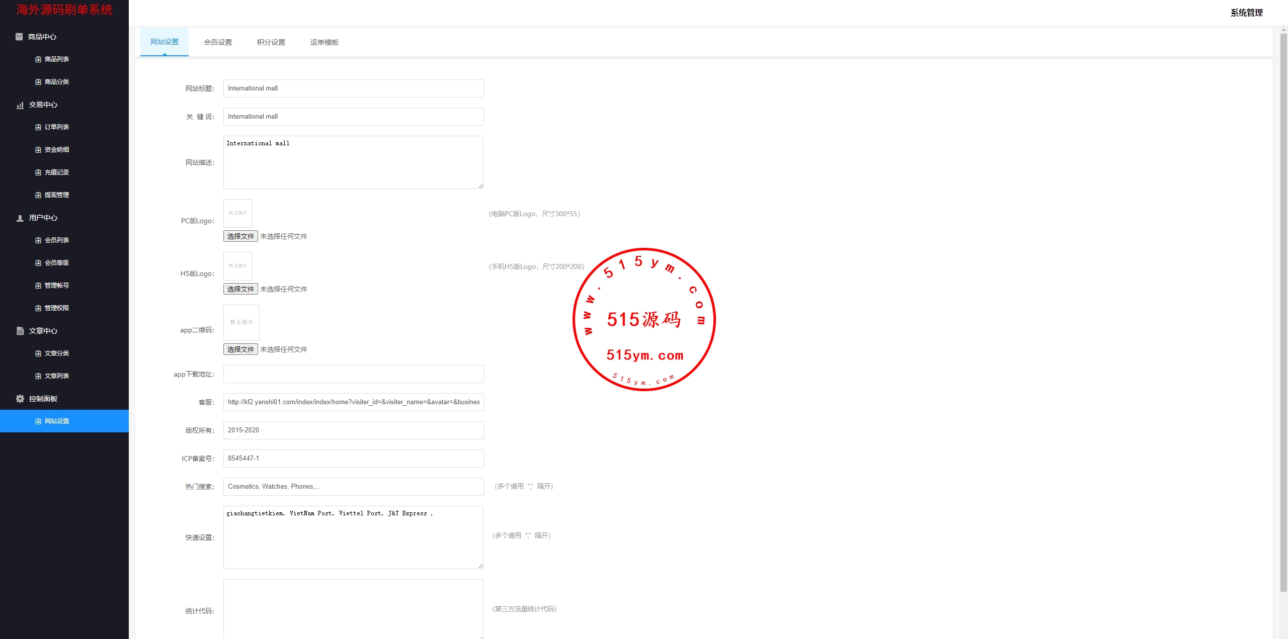Click the app下载地址 input field

tap(353, 374)
